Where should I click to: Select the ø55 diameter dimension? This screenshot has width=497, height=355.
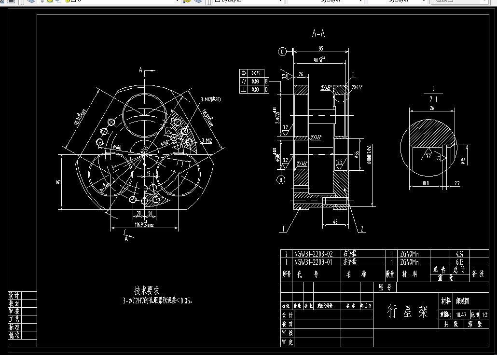pyautogui.click(x=356, y=154)
